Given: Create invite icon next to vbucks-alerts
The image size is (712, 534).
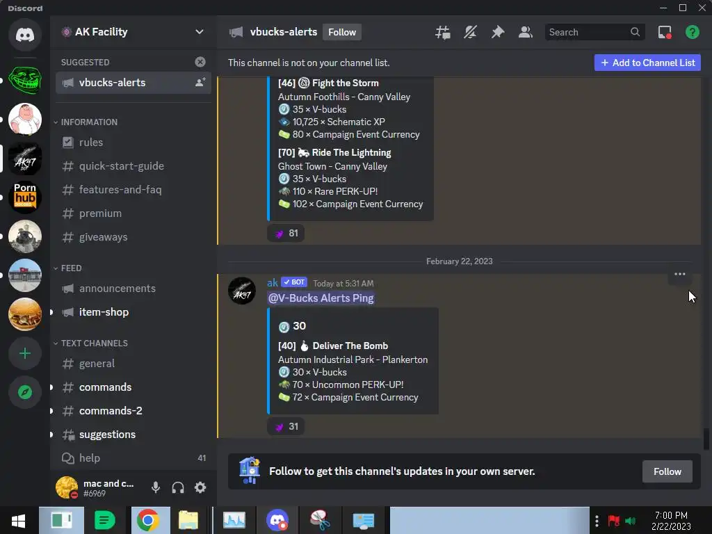Looking at the screenshot, I should click(200, 82).
